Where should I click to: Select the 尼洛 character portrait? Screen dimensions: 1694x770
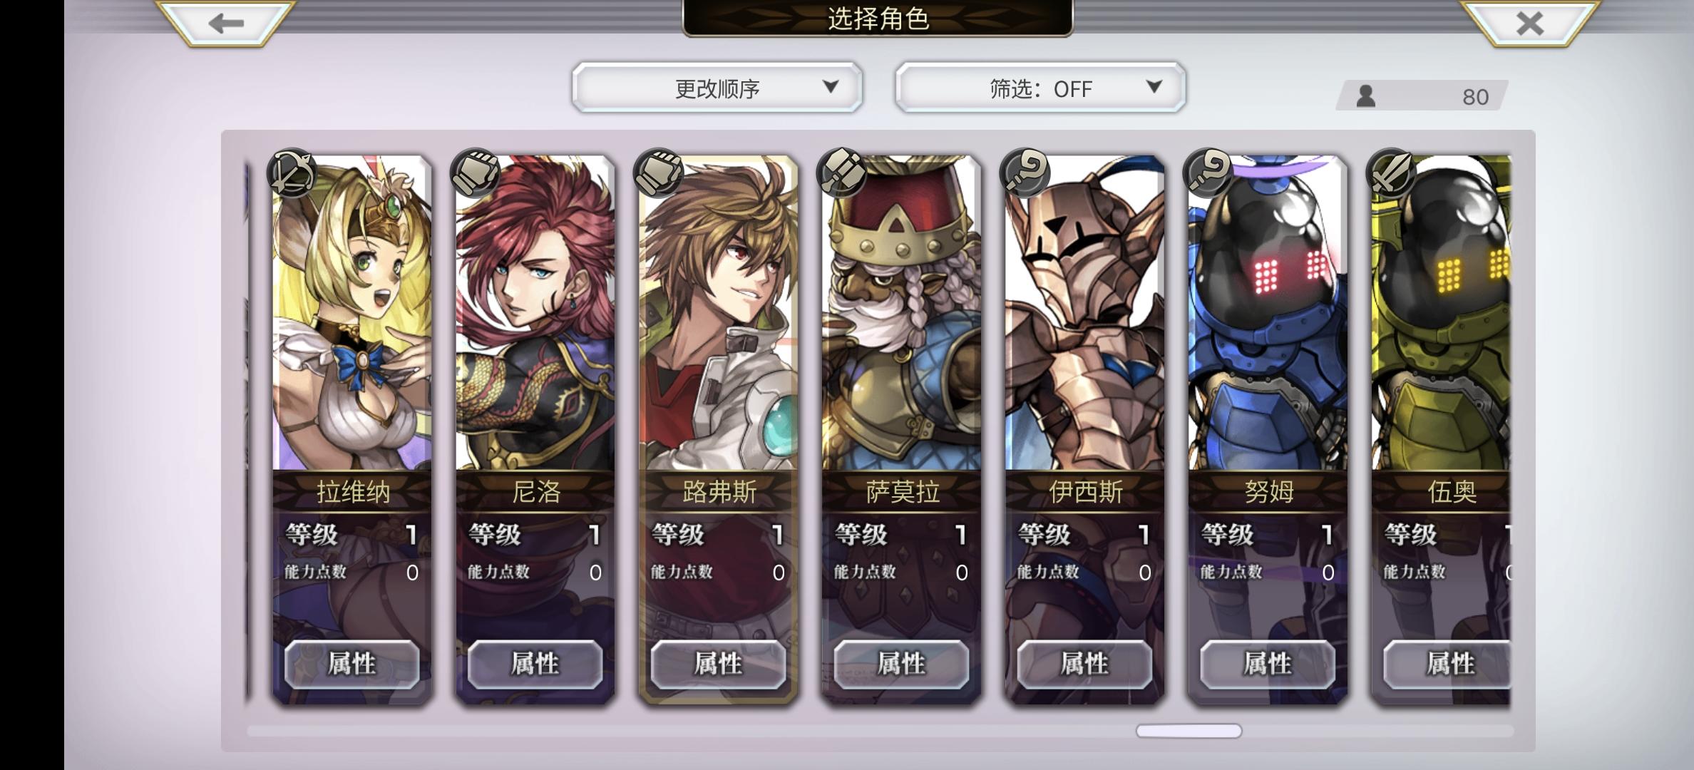coord(535,314)
